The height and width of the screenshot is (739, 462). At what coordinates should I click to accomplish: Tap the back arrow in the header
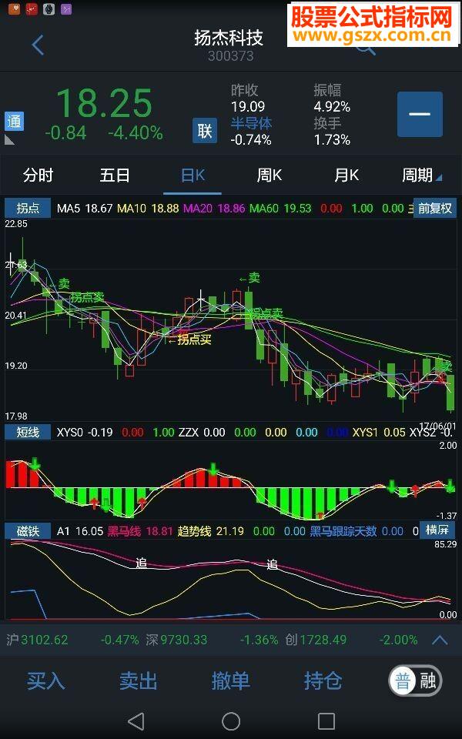(38, 45)
